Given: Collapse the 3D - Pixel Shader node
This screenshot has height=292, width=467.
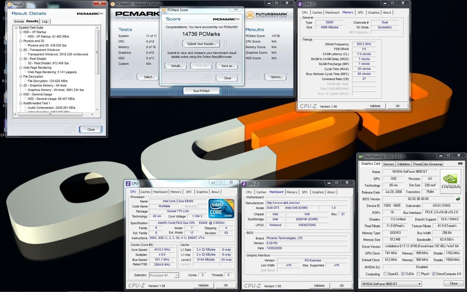Looking at the screenshot, I should [21, 59].
